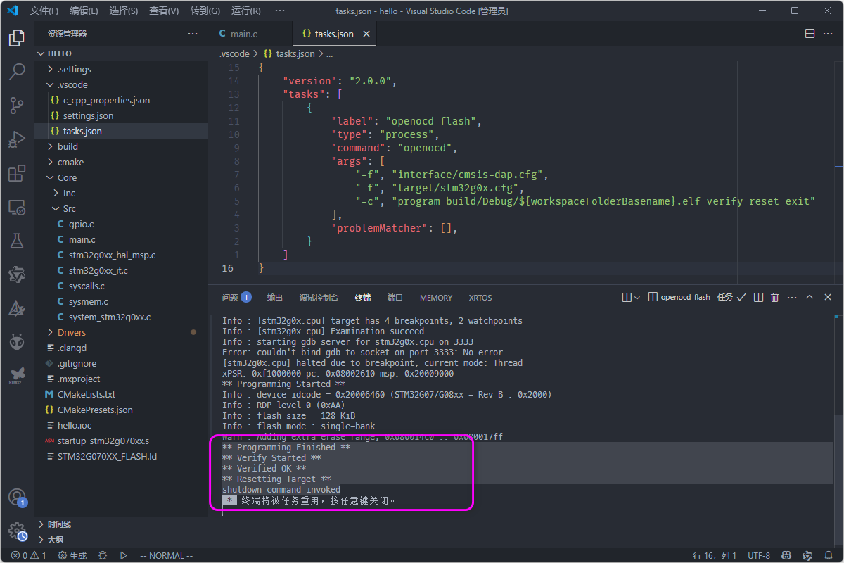Switch to the 问题 problems tab
The width and height of the screenshot is (844, 563).
click(x=236, y=298)
